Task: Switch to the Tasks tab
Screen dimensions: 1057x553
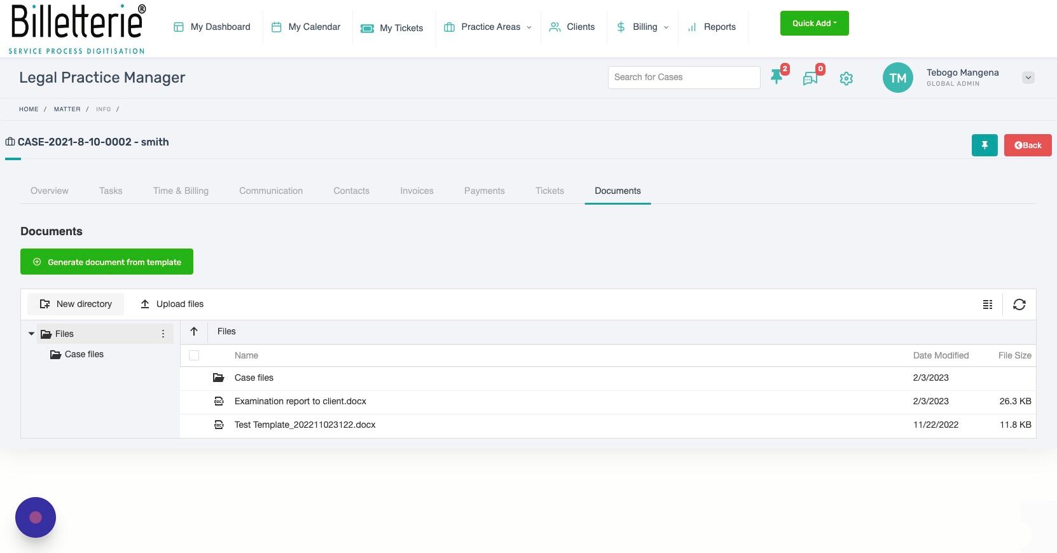Action: click(111, 191)
